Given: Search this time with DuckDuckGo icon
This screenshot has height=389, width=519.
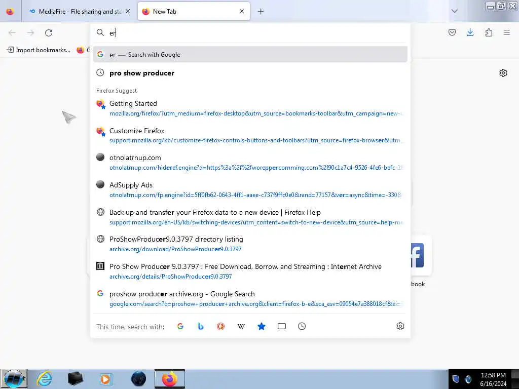Looking at the screenshot, I should point(221,327).
